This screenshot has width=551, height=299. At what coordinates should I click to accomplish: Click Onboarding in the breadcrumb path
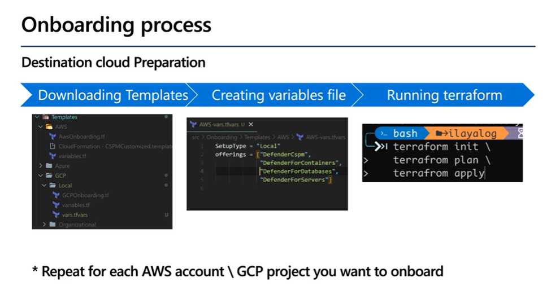pos(222,137)
